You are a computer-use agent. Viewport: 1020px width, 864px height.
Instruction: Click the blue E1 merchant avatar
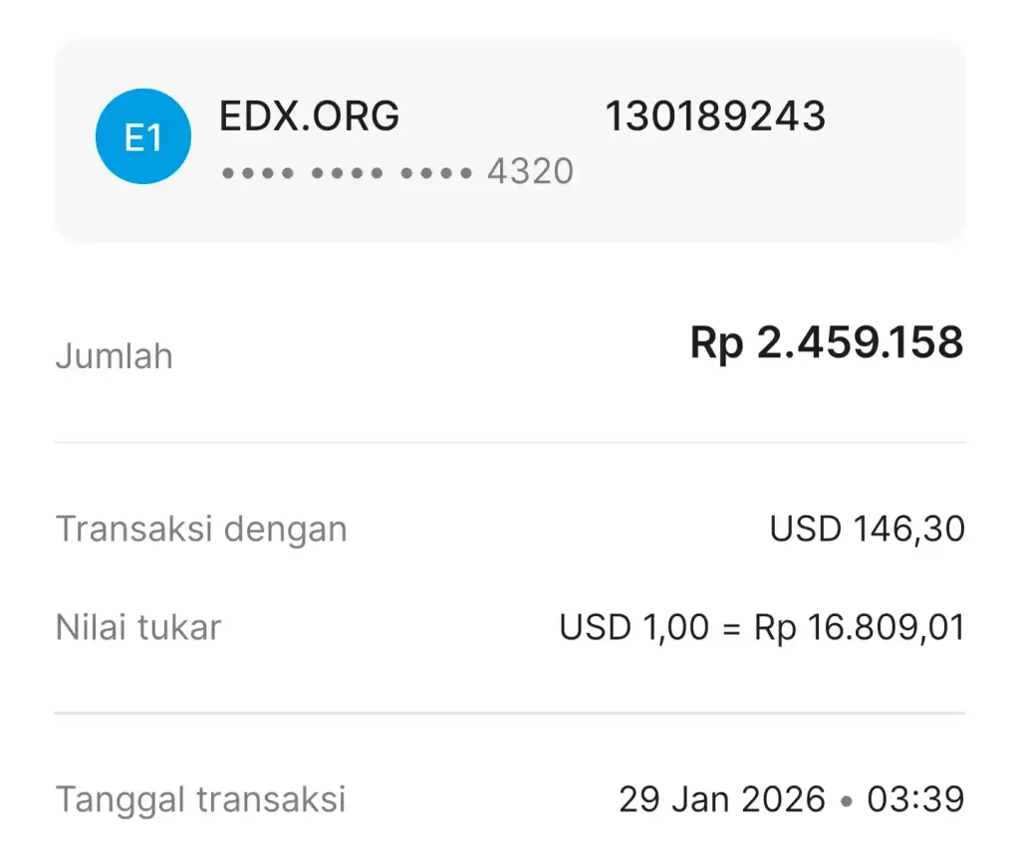(142, 137)
